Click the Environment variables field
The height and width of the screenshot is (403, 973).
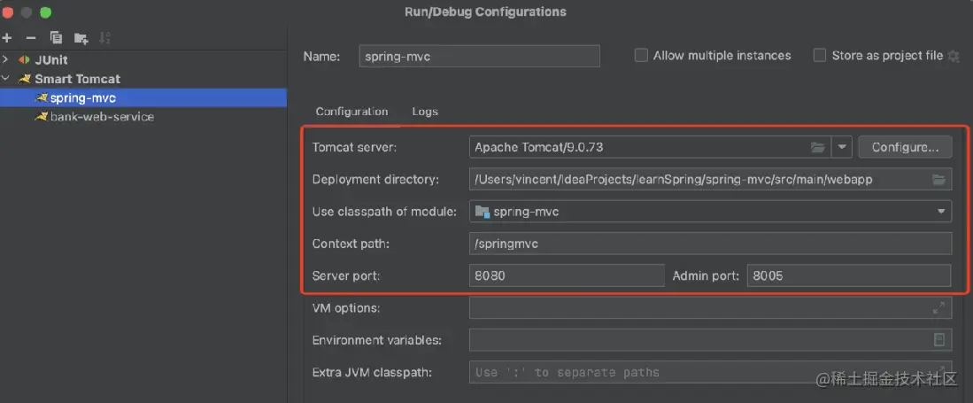coord(711,339)
